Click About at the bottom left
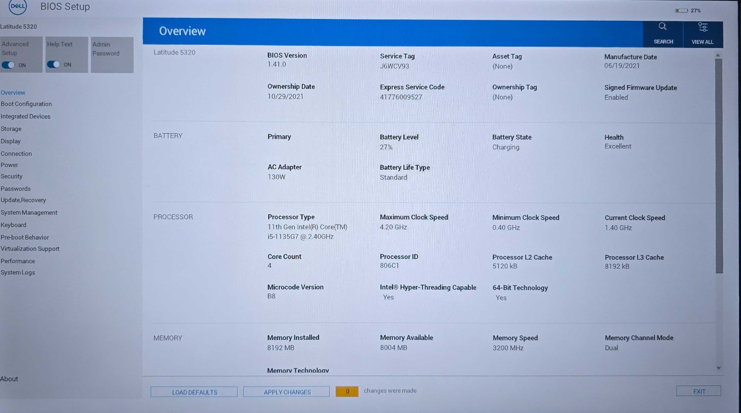Viewport: 741px width, 413px height. click(9, 379)
